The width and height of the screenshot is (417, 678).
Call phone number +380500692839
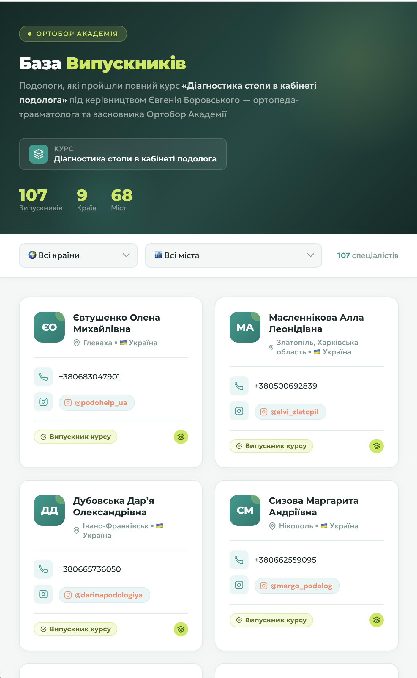point(286,386)
